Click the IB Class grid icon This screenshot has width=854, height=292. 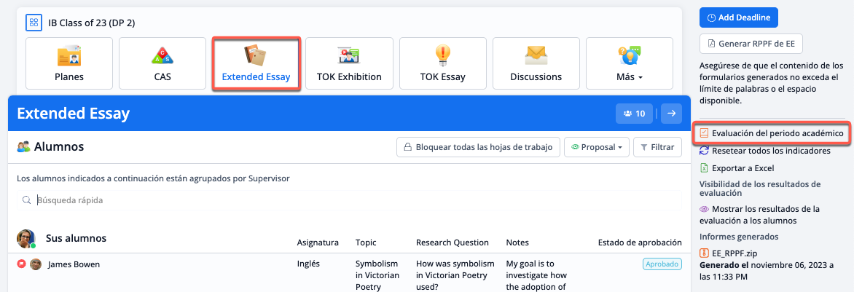click(x=34, y=23)
